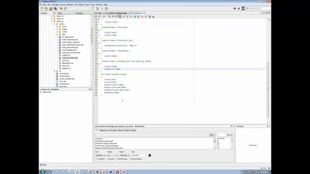Switch to the Files panel tab

(x=60, y=13)
